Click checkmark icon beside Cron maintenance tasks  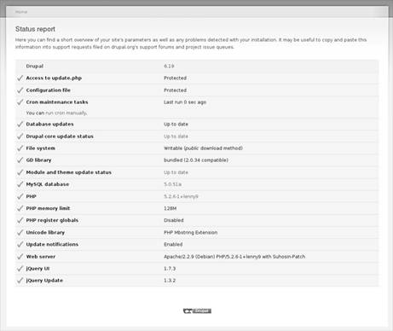20,102
